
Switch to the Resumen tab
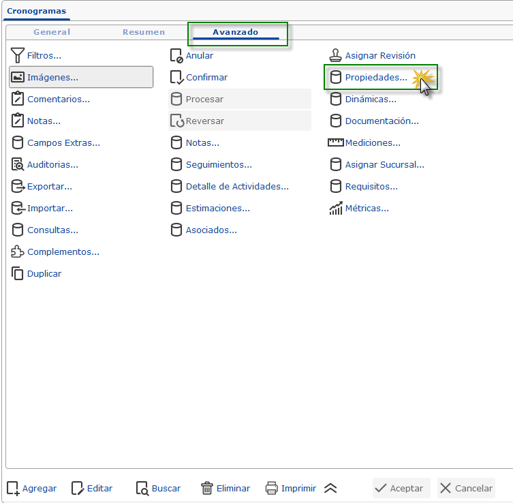click(144, 32)
